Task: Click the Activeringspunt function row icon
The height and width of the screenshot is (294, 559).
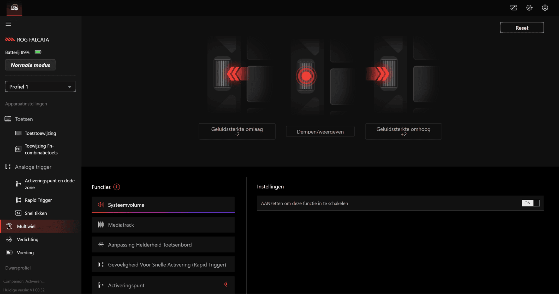Action: [101, 285]
